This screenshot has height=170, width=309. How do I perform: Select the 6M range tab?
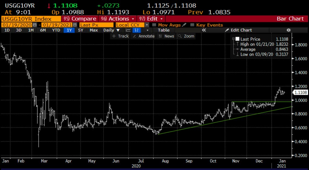(43, 30)
